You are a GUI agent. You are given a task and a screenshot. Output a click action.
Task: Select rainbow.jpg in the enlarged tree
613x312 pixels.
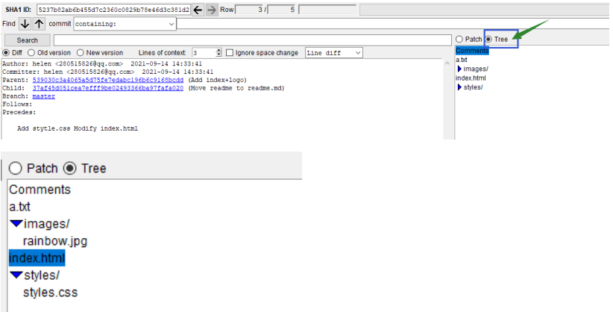(55, 241)
